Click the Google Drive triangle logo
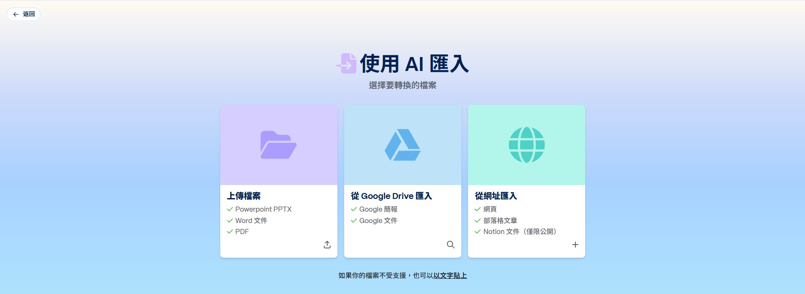 coord(402,145)
